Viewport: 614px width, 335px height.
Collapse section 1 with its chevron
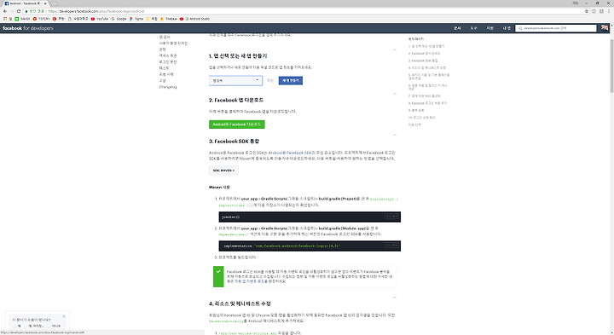click(394, 50)
